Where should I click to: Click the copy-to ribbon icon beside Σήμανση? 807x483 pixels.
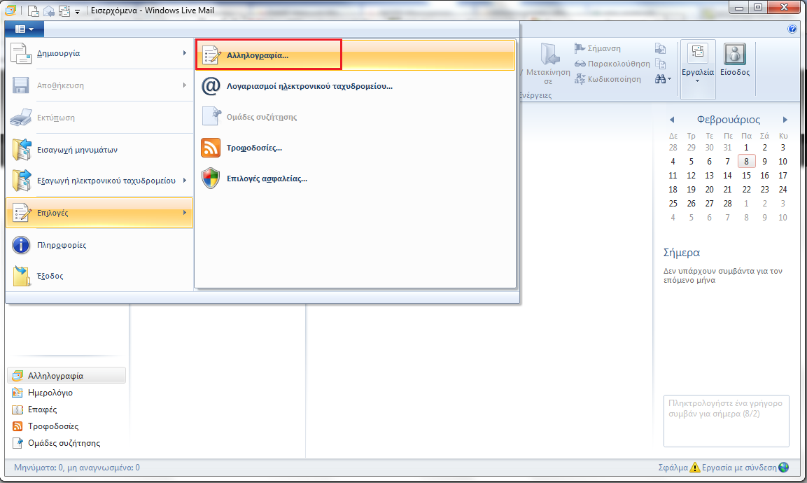[660, 48]
